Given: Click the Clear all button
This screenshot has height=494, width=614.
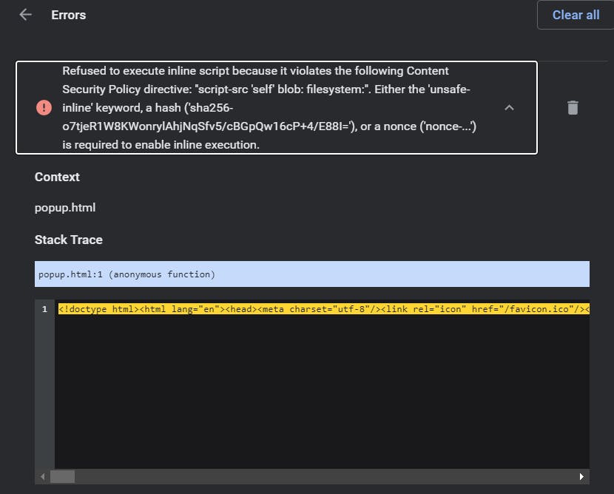Looking at the screenshot, I should pyautogui.click(x=576, y=15).
